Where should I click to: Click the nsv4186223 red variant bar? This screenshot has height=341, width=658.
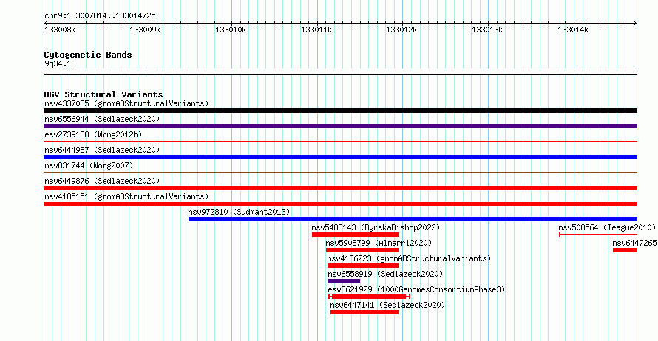(364, 266)
